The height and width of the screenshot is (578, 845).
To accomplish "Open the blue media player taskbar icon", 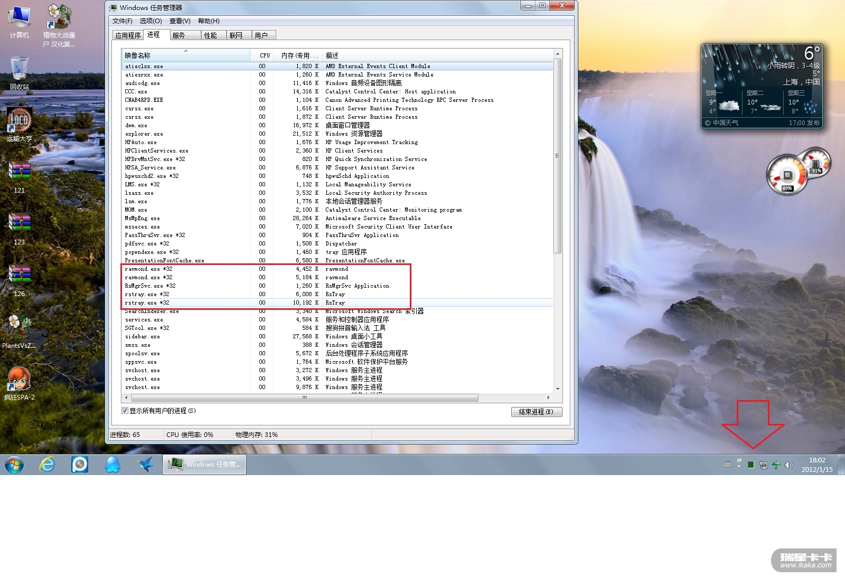I will 80,465.
